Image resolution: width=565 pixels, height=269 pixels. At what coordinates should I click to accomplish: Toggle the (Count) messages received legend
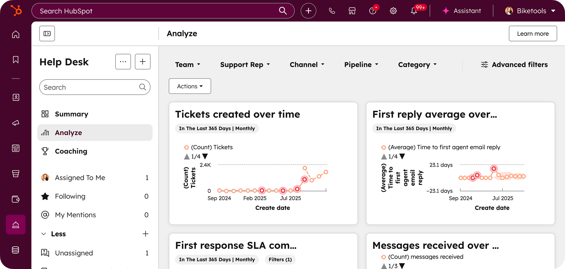pos(422,257)
